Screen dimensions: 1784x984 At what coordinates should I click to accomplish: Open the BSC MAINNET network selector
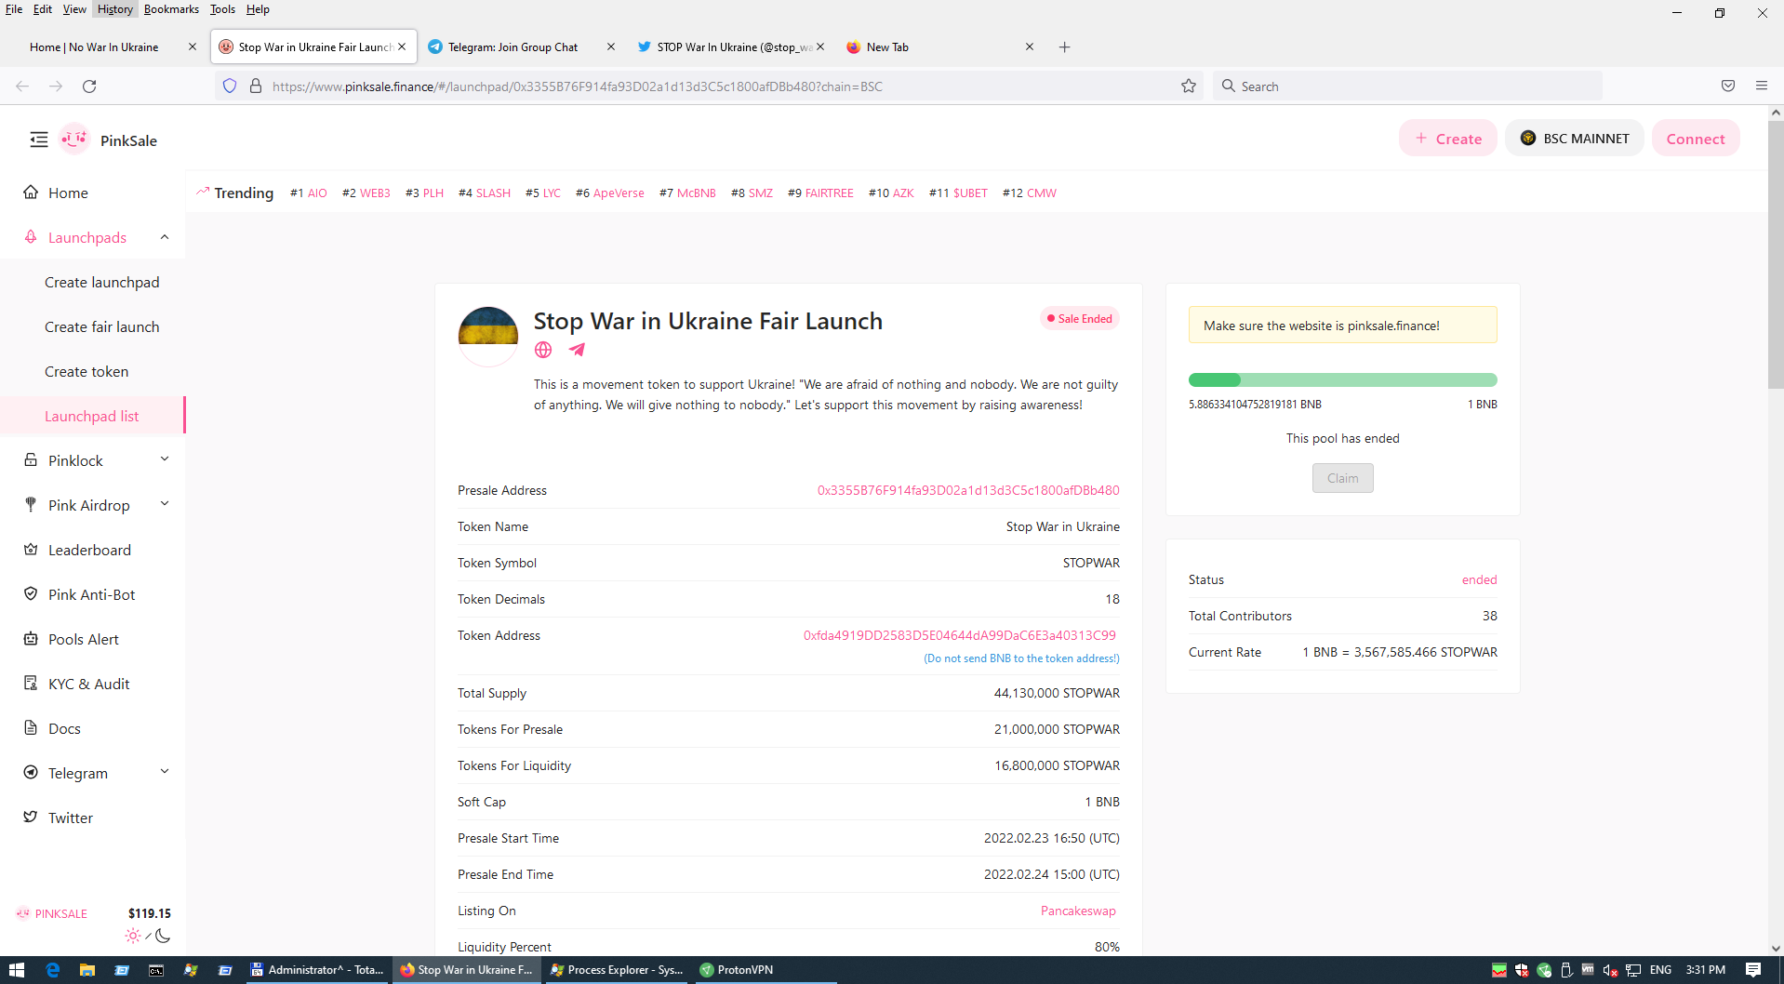tap(1574, 139)
